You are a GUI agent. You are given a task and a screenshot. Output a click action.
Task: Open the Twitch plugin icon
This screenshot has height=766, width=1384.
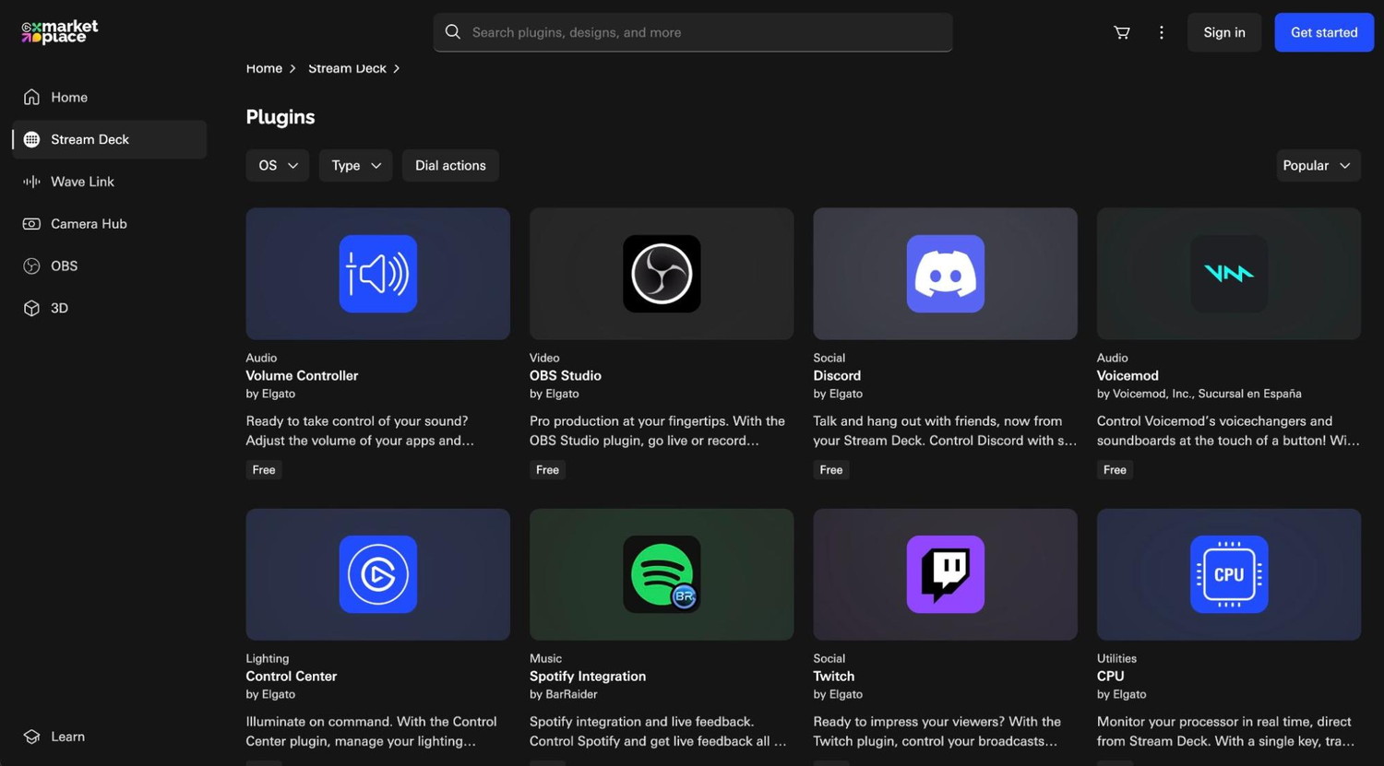[x=945, y=574]
